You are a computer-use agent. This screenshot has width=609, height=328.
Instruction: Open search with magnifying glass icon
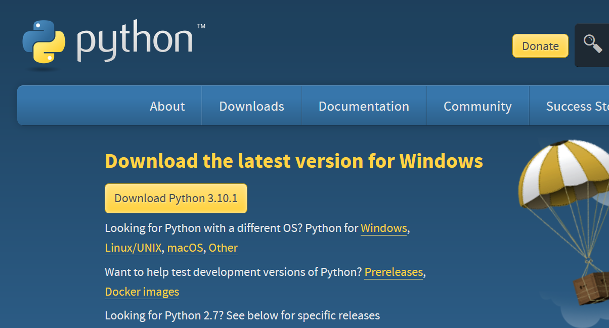(592, 45)
